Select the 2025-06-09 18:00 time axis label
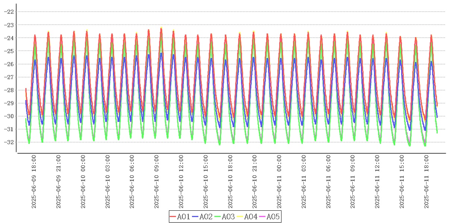Image resolution: width=450 pixels, height=223 pixels. [x=34, y=182]
